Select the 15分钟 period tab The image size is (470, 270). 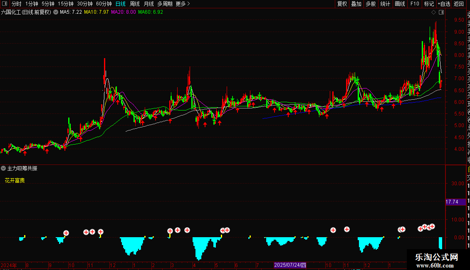point(66,4)
